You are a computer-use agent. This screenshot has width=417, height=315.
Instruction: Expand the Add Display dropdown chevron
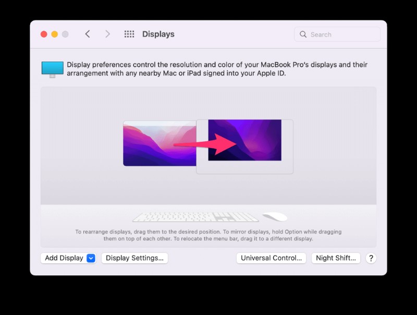coord(90,258)
